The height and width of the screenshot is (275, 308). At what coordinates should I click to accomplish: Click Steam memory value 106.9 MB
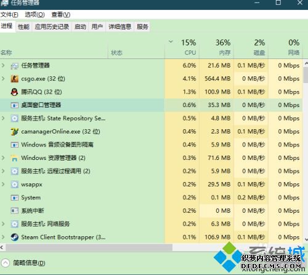pyautogui.click(x=217, y=237)
